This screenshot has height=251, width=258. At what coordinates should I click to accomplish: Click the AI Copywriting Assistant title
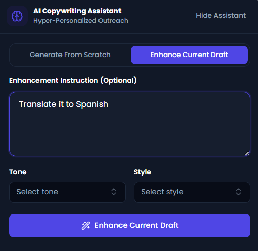point(77,11)
